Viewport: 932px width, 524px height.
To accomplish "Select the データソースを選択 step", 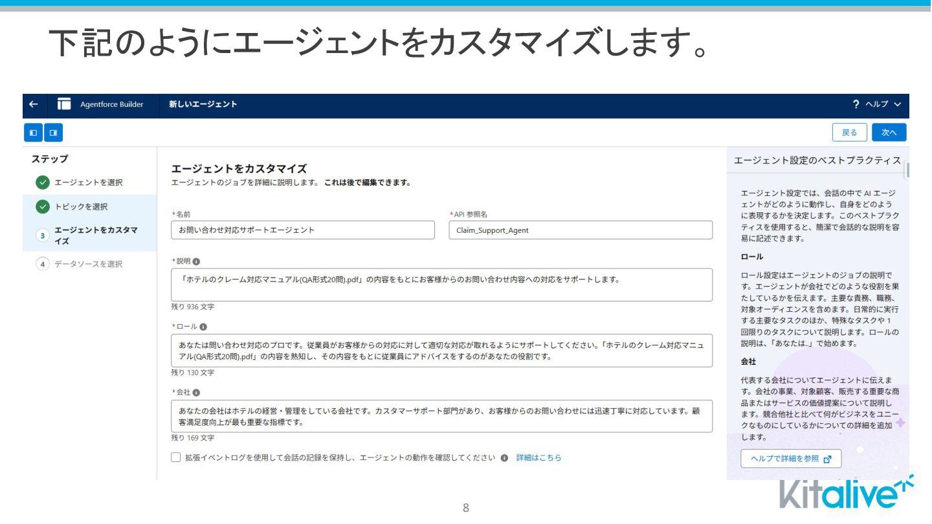I will (x=90, y=264).
